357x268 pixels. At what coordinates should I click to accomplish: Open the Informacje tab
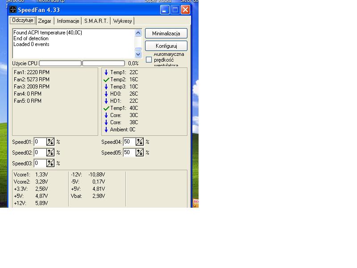click(x=68, y=21)
